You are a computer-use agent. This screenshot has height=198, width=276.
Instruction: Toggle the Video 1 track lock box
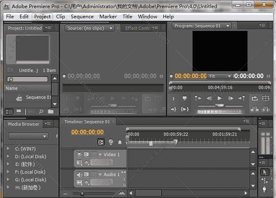[93, 154]
